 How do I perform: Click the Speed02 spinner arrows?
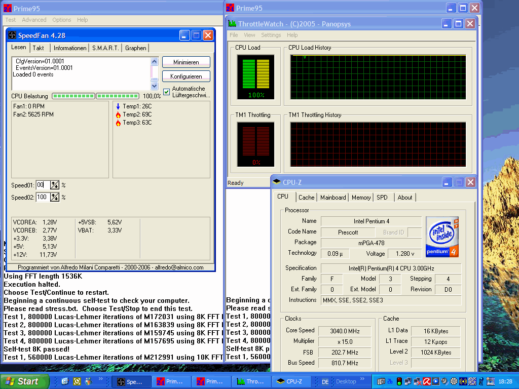pyautogui.click(x=55, y=197)
